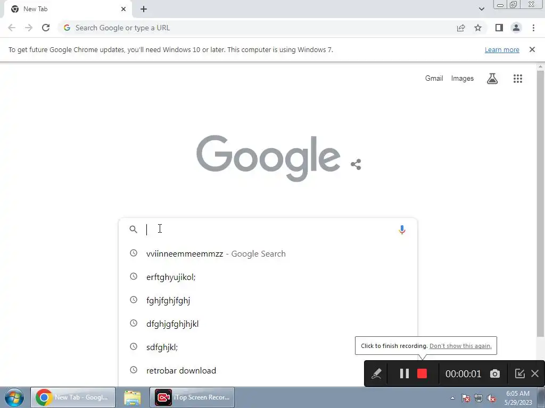Screen dimensions: 545x408
Task: Click the page's vertical scrollbar
Action: point(540,203)
